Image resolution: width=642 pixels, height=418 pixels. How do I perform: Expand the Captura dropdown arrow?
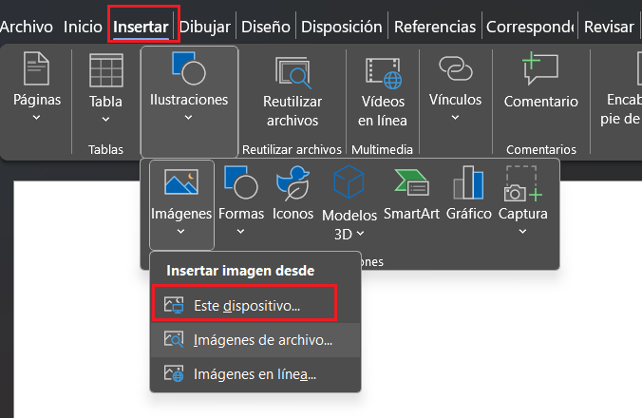tap(522, 231)
